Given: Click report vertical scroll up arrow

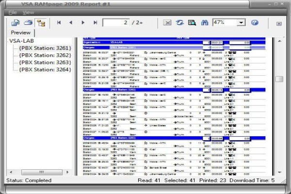Looking at the screenshot, I should click(279, 41).
